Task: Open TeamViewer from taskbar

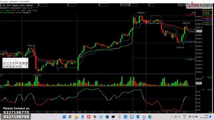Action: click(x=131, y=117)
